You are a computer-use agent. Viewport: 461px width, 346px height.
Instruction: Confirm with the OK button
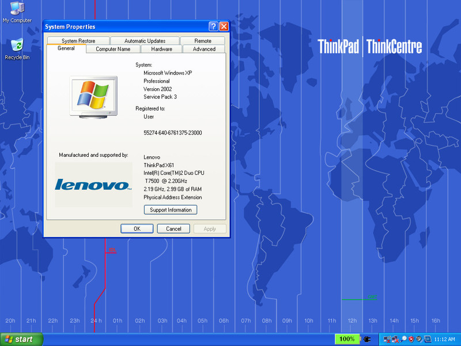click(137, 228)
